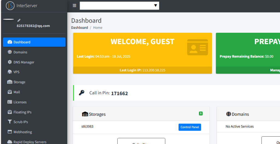Screen dimensions: 280x144
Task: Click the Home breadcrumb text
Action: [x=98, y=28]
